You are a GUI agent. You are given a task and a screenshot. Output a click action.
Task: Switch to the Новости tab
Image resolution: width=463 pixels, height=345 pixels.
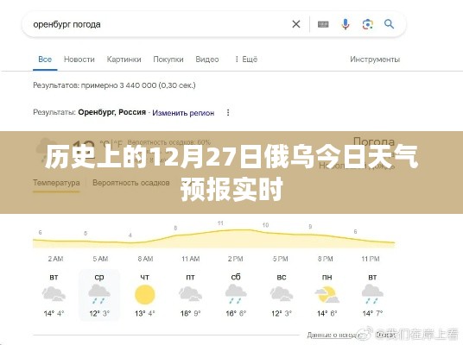click(79, 60)
